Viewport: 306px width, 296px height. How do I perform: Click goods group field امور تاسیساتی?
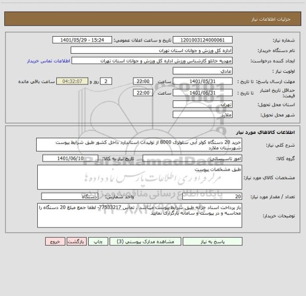192,158
